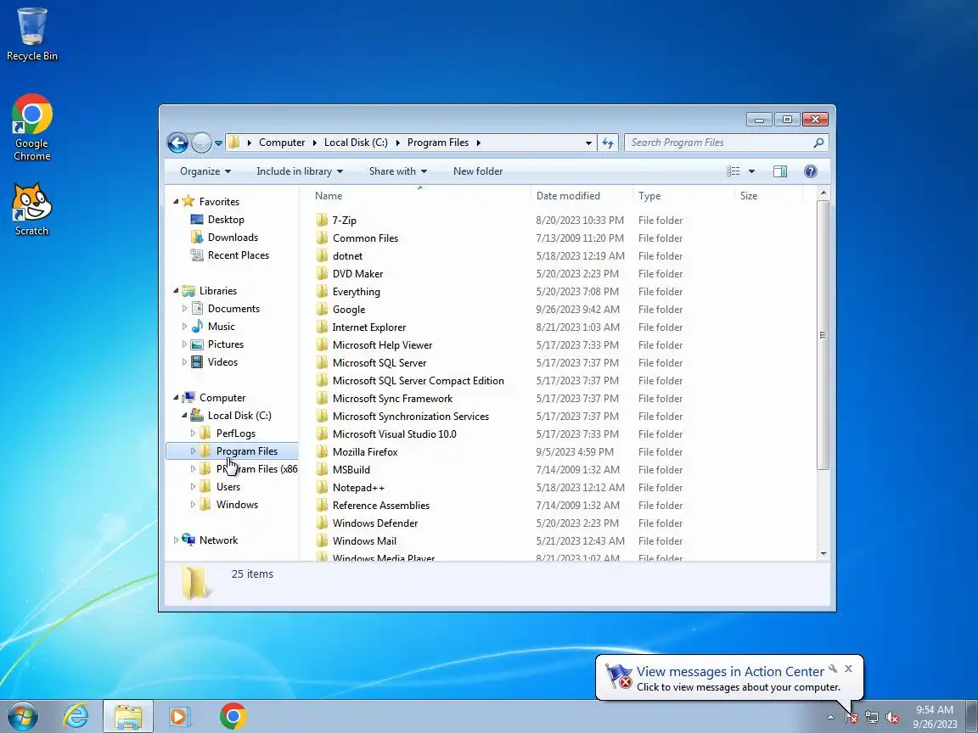The image size is (978, 733).
Task: Select the Music library icon
Action: (197, 326)
